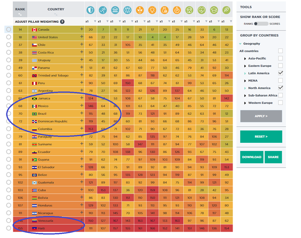Click the plus icon for Panama
Image resolution: width=301 pixels, height=238 pixels.
pyautogui.click(x=82, y=67)
